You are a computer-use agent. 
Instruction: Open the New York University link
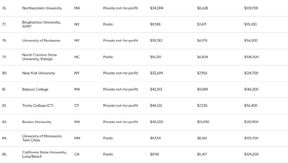[39, 73]
